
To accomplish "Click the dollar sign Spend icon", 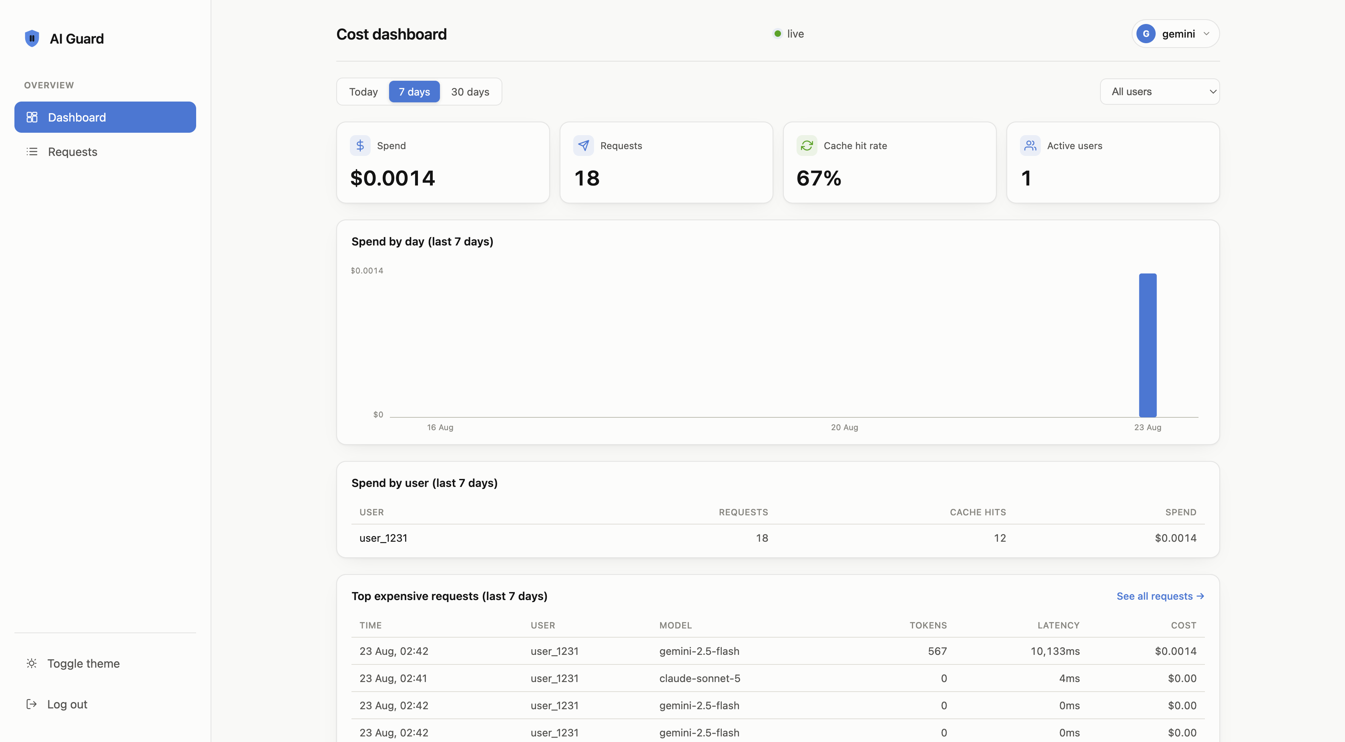I will 360,146.
